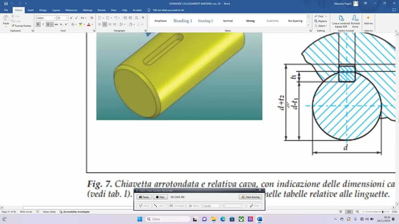Switch to Review tab
This screenshot has height=224, width=399.
click(x=102, y=10)
